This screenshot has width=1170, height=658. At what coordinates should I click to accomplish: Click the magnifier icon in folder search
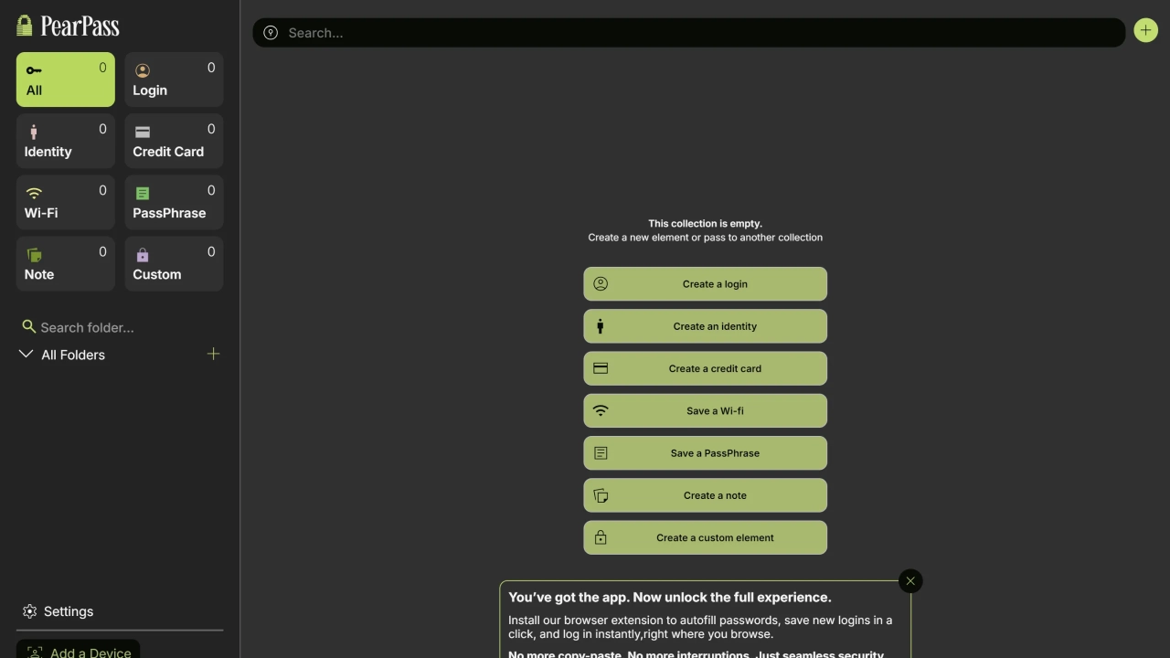click(28, 326)
